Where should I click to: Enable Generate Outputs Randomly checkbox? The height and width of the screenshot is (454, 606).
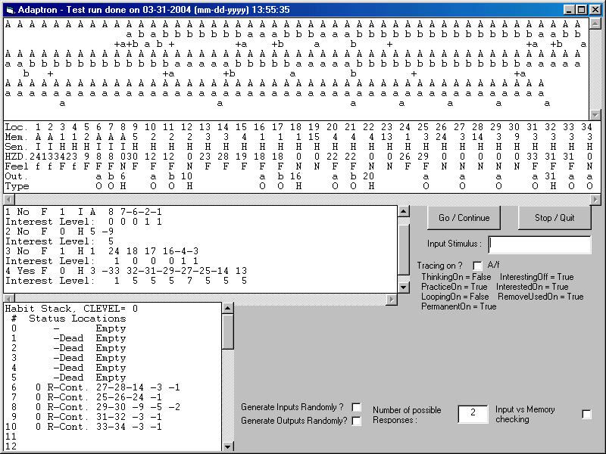[x=356, y=421]
